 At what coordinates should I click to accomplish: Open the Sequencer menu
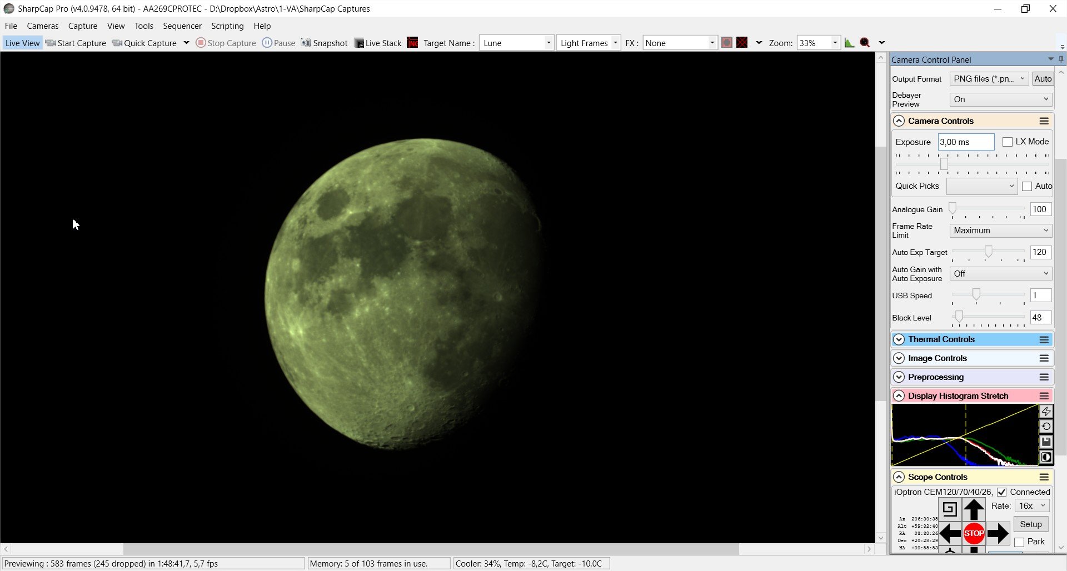coord(182,26)
